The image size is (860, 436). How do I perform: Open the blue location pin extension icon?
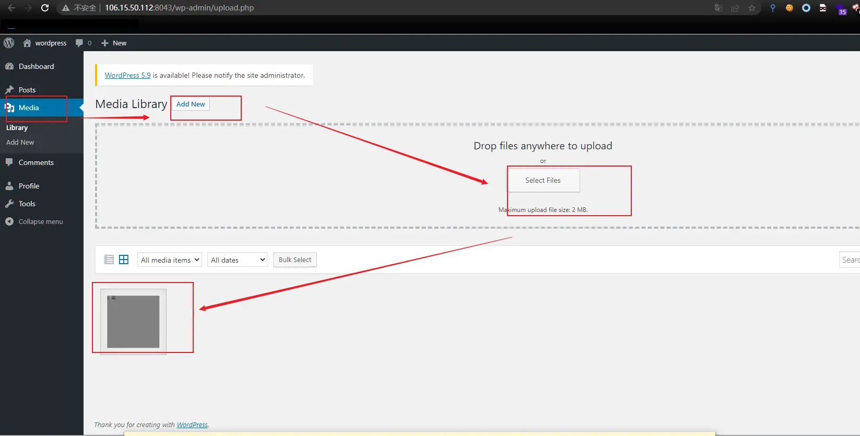[773, 8]
